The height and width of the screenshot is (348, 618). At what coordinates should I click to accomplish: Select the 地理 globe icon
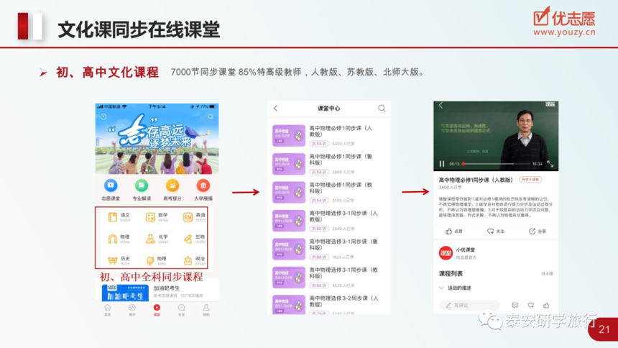click(x=150, y=260)
